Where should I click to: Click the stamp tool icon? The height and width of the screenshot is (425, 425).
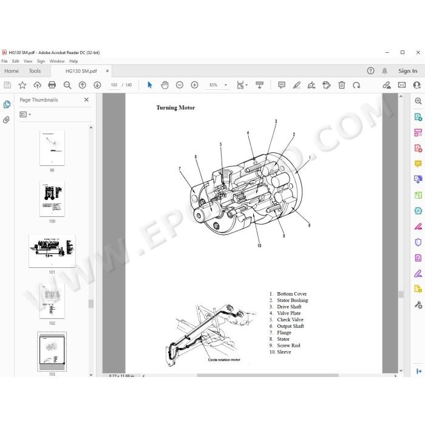click(x=327, y=85)
